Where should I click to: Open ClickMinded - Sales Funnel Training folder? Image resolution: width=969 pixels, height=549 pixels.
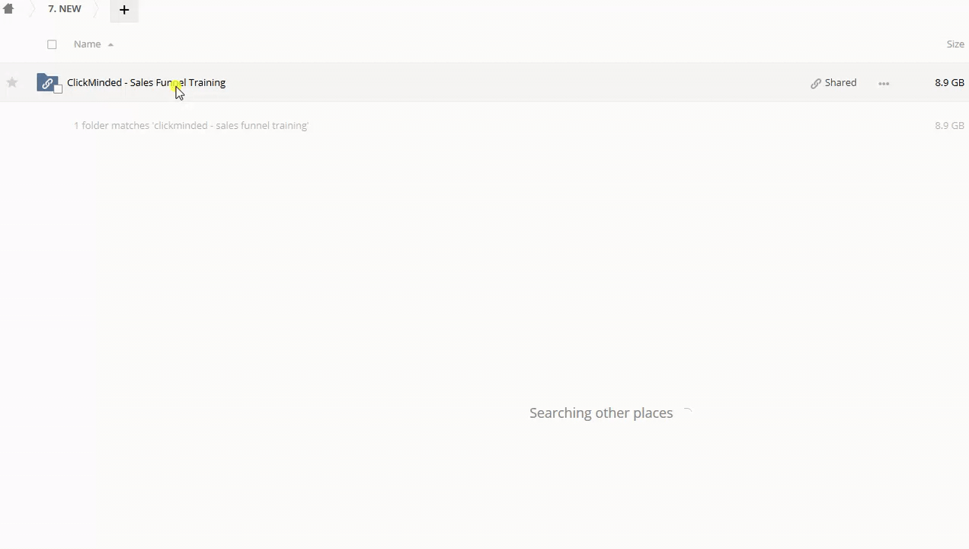[x=146, y=82]
